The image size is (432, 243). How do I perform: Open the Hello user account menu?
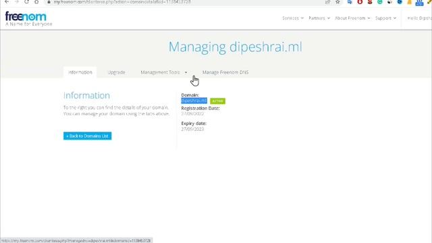(x=419, y=18)
